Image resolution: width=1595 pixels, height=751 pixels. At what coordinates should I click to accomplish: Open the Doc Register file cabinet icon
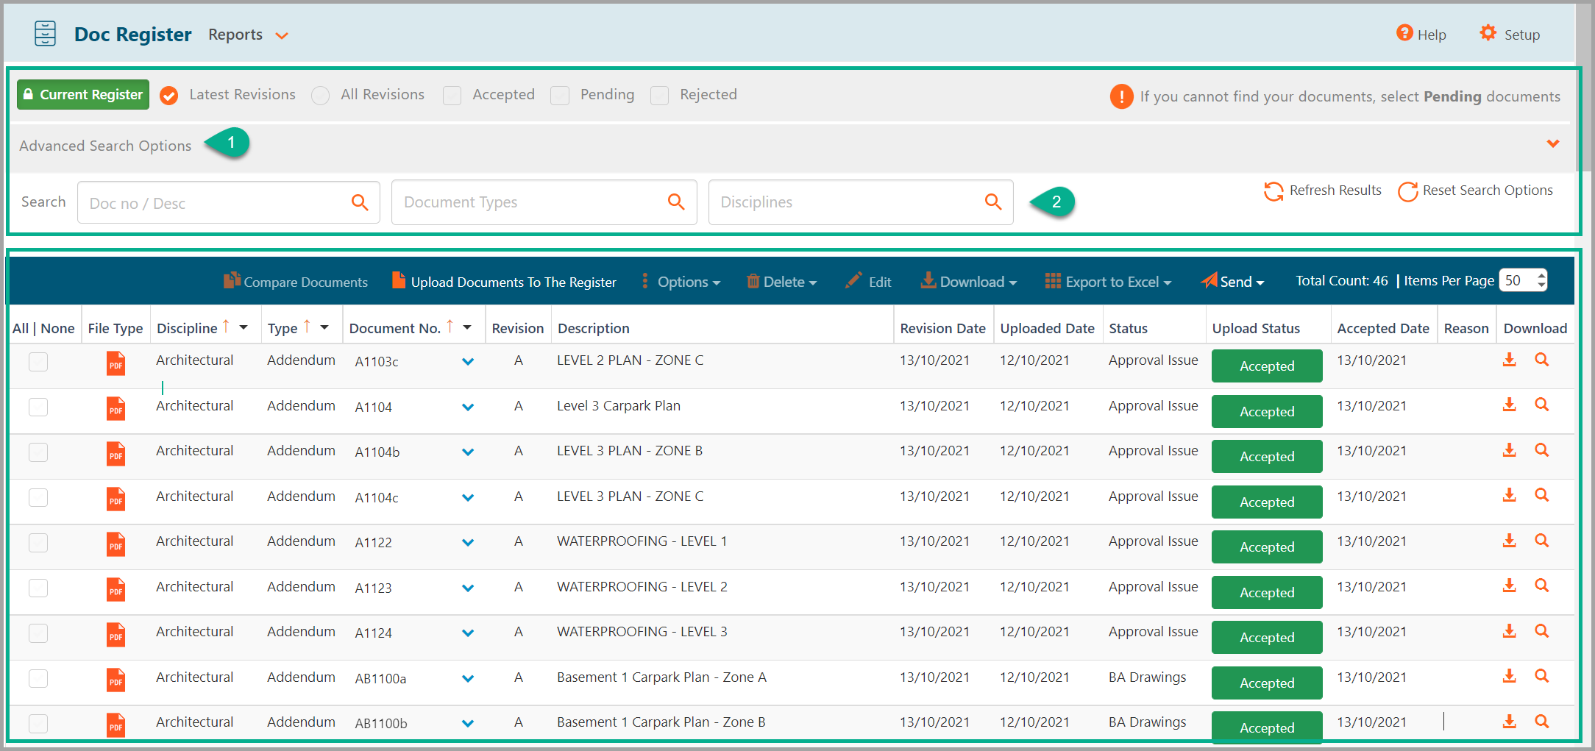point(45,33)
